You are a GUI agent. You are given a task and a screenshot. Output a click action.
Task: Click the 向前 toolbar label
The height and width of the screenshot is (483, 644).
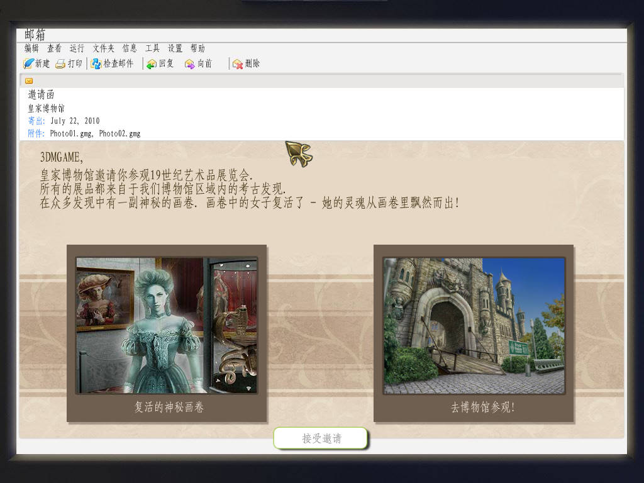(204, 64)
